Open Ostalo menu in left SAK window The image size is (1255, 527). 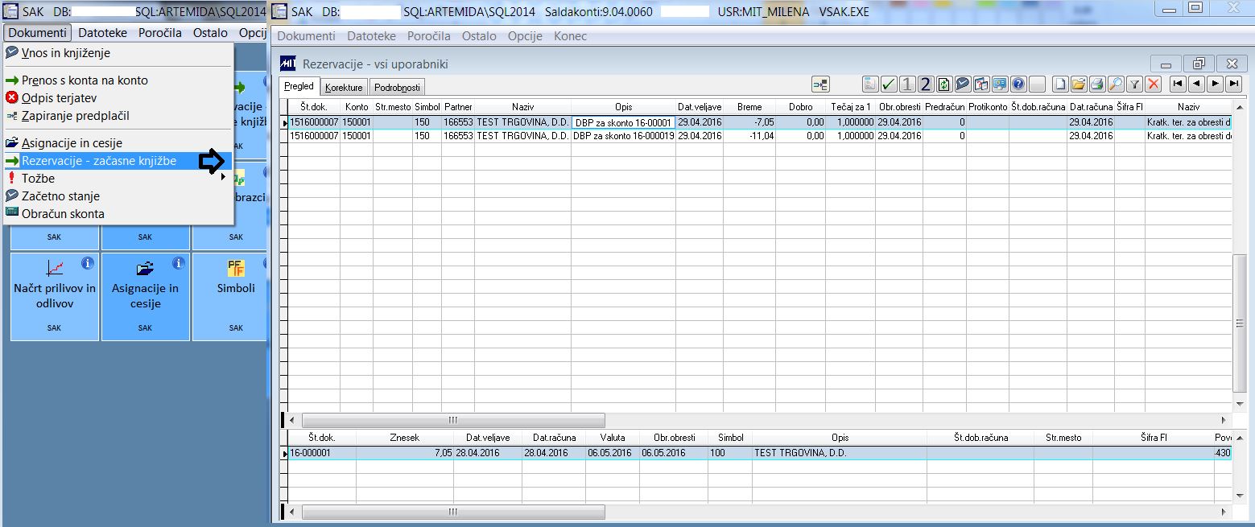tap(210, 33)
